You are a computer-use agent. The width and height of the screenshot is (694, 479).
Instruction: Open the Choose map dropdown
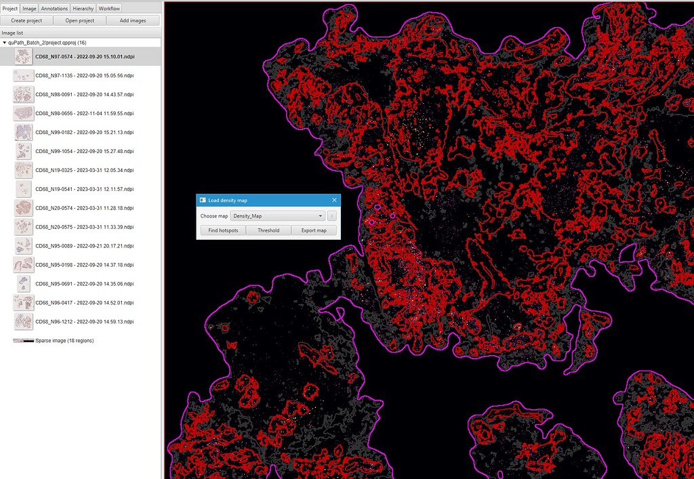pos(278,215)
